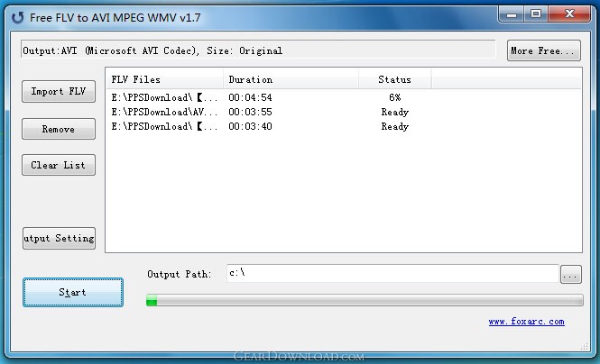Viewport: 600px width, 364px height.
Task: Start the conversion with Start button
Action: [x=73, y=292]
